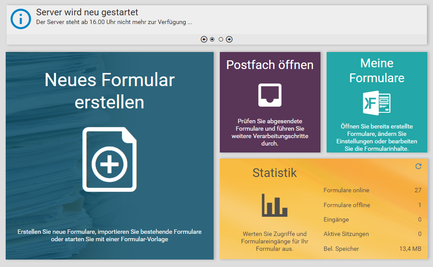This screenshot has height=267, width=433.
Task: Refresh the Statistik tile data
Action: coord(418,166)
